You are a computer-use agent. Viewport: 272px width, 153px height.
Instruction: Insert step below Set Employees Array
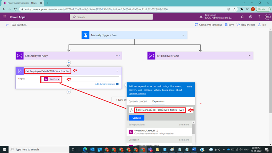69,63
